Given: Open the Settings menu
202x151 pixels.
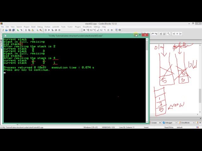Looking at the screenshot, I should point(97,27).
